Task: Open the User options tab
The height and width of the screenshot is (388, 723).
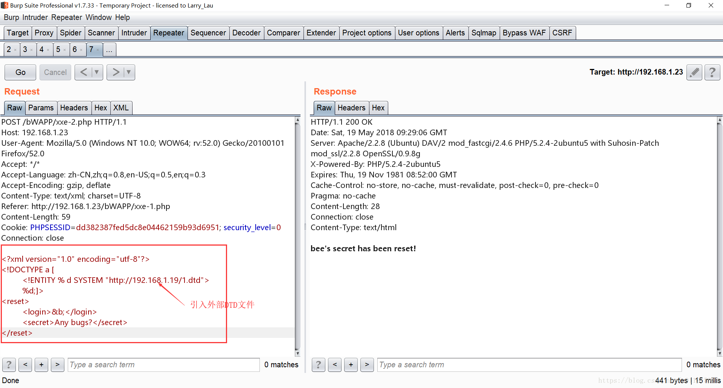Action: (x=419, y=33)
